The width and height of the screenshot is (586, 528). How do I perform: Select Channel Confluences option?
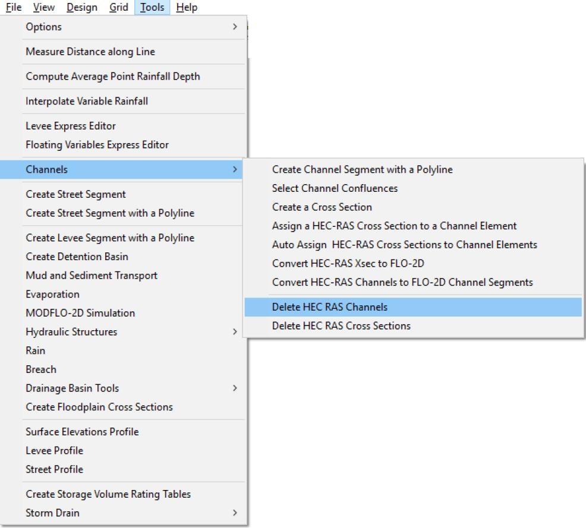point(335,188)
